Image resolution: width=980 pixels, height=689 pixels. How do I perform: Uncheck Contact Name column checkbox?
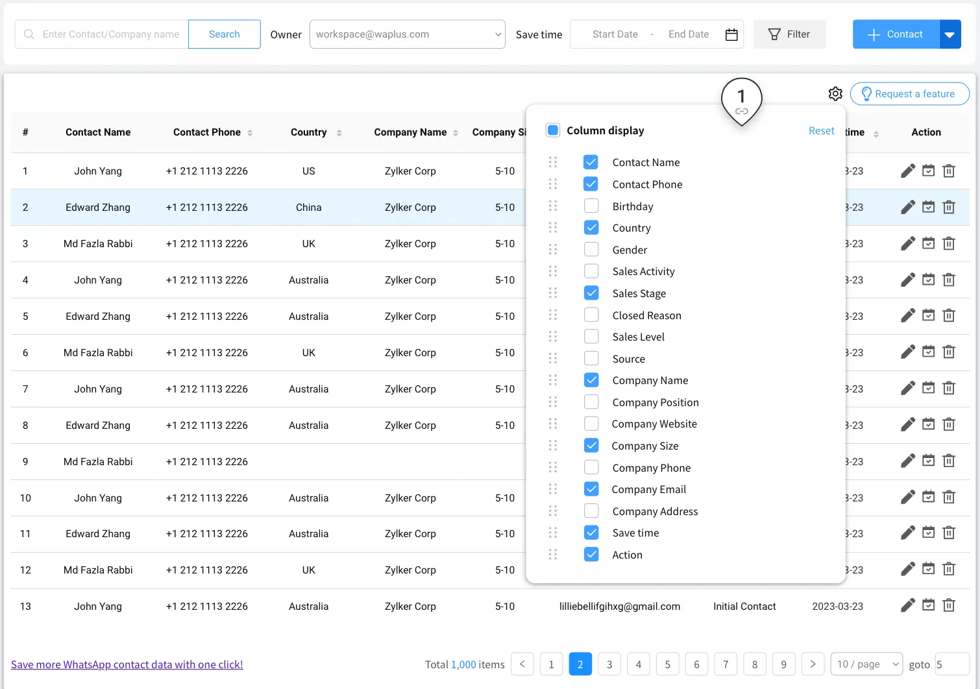591,162
